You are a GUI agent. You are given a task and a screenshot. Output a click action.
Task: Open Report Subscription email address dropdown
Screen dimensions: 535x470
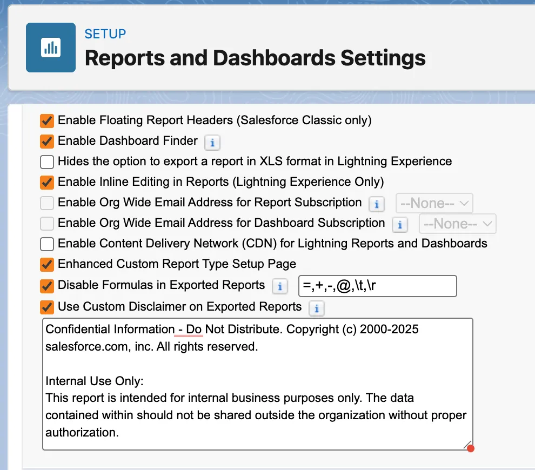point(434,204)
